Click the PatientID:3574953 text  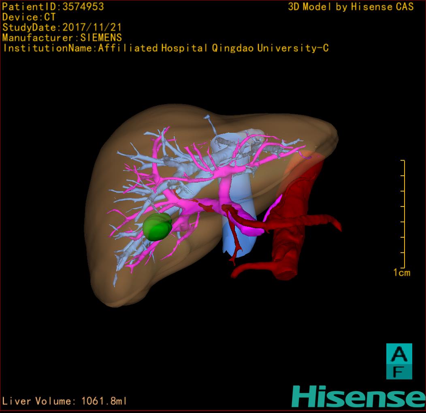click(x=53, y=6)
